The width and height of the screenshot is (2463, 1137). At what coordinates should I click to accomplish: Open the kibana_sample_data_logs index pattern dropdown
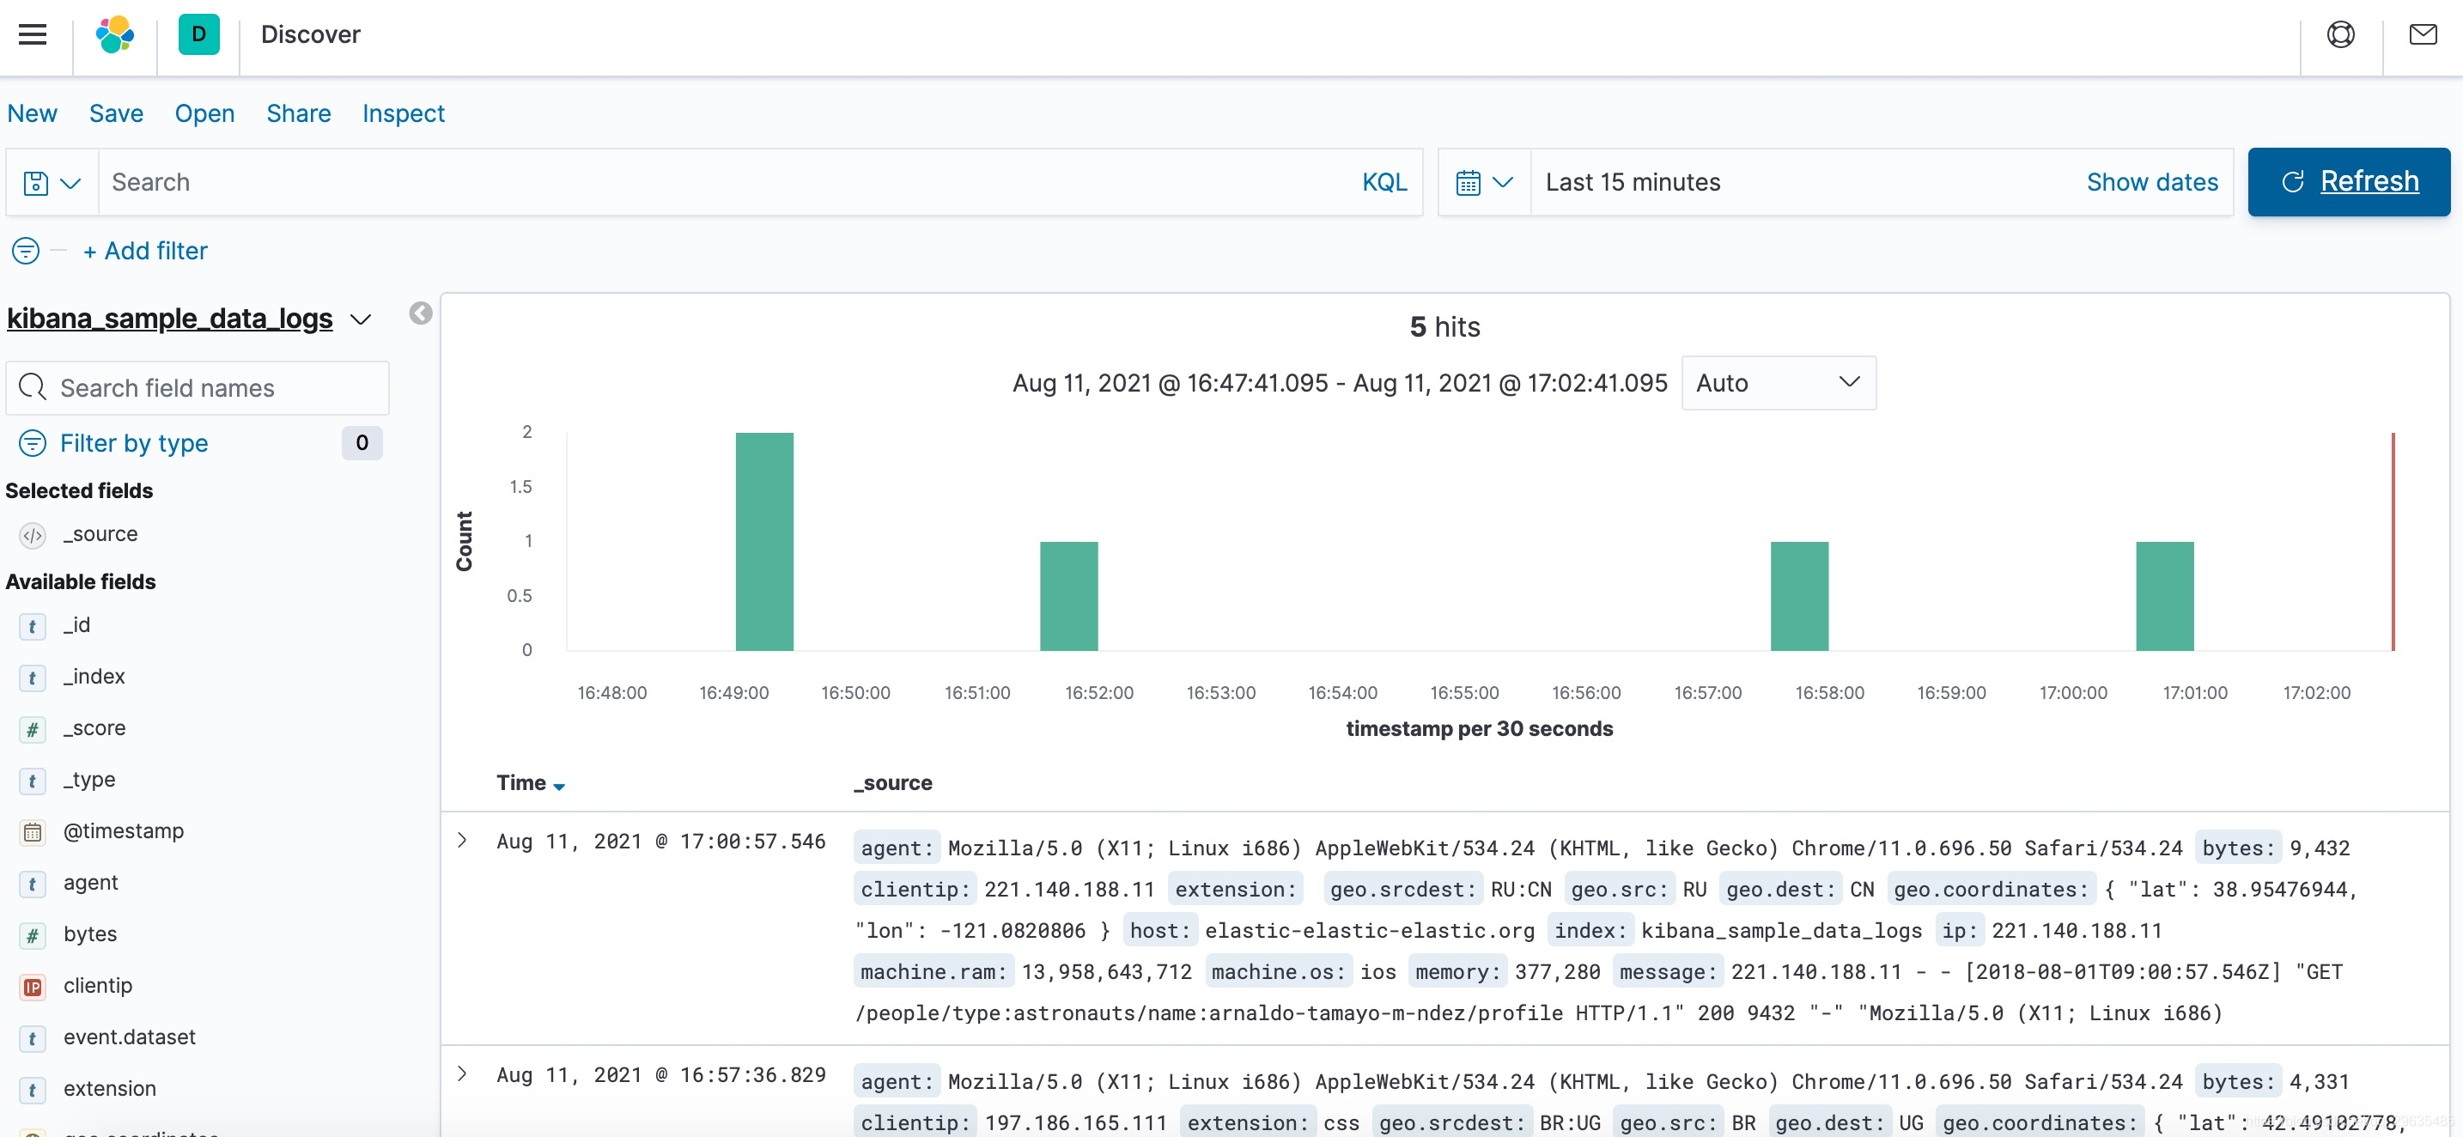pyautogui.click(x=361, y=319)
